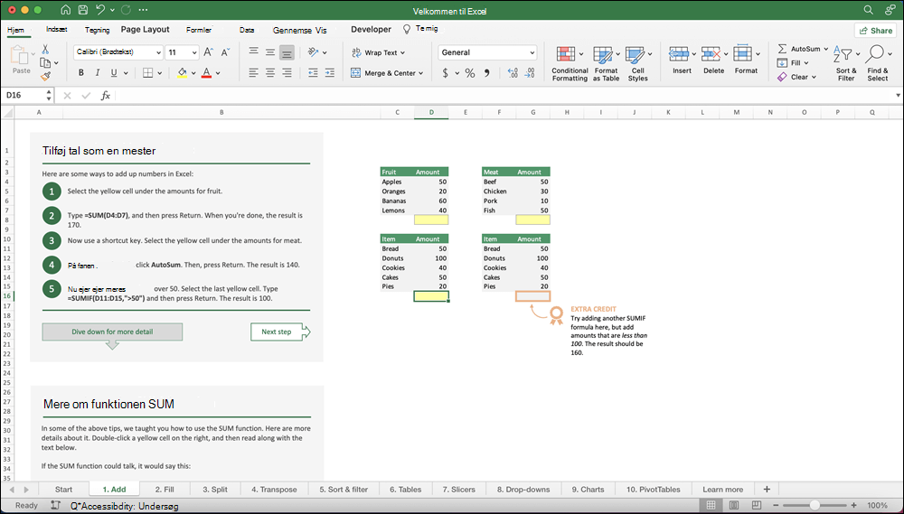
Task: Click the yellow fill color button
Action: pos(183,73)
